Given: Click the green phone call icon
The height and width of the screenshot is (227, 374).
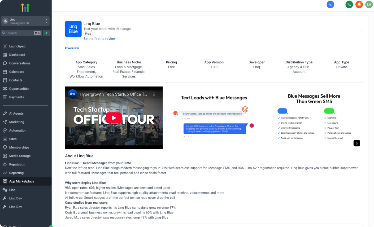Looking at the screenshot, I should pyautogui.click(x=349, y=5).
